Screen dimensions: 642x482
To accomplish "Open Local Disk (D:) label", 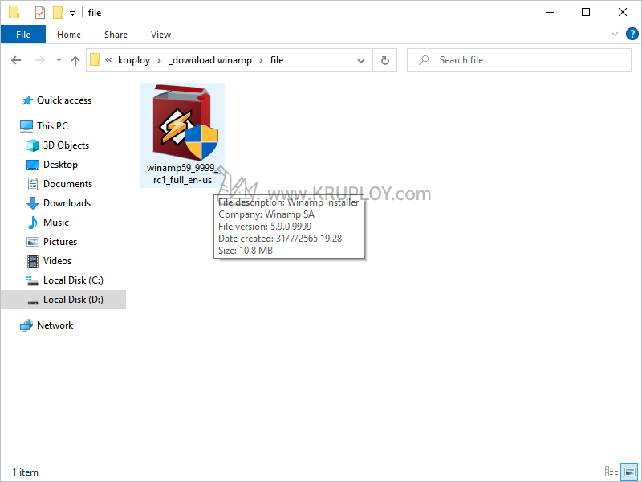I will (x=73, y=300).
